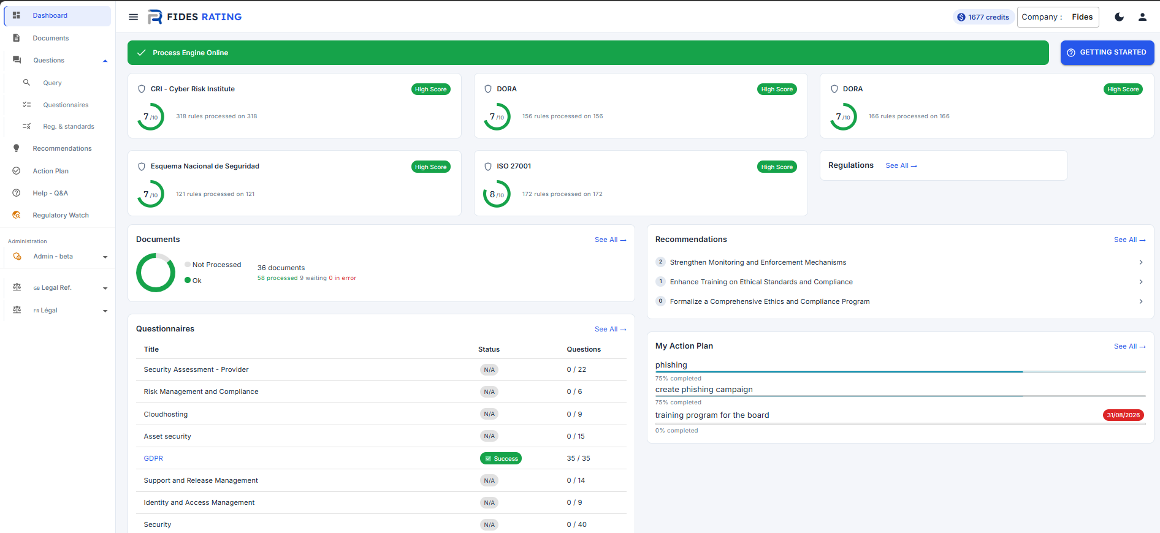1160x533 pixels.
Task: Open Dashboard in the sidebar
Action: point(58,16)
